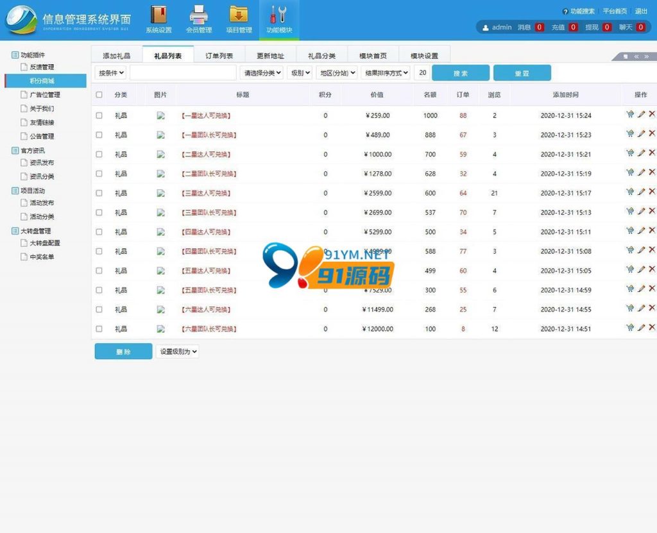Delete the 五星团队长可兑换 gift with red X
The width and height of the screenshot is (657, 533).
point(652,289)
